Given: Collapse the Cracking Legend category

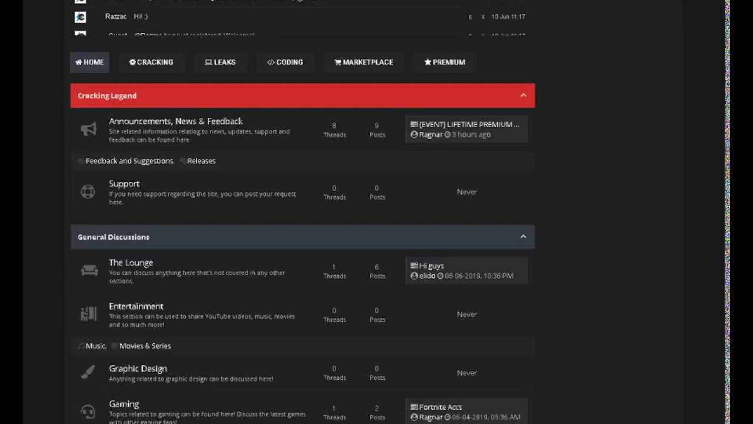Looking at the screenshot, I should tap(523, 95).
